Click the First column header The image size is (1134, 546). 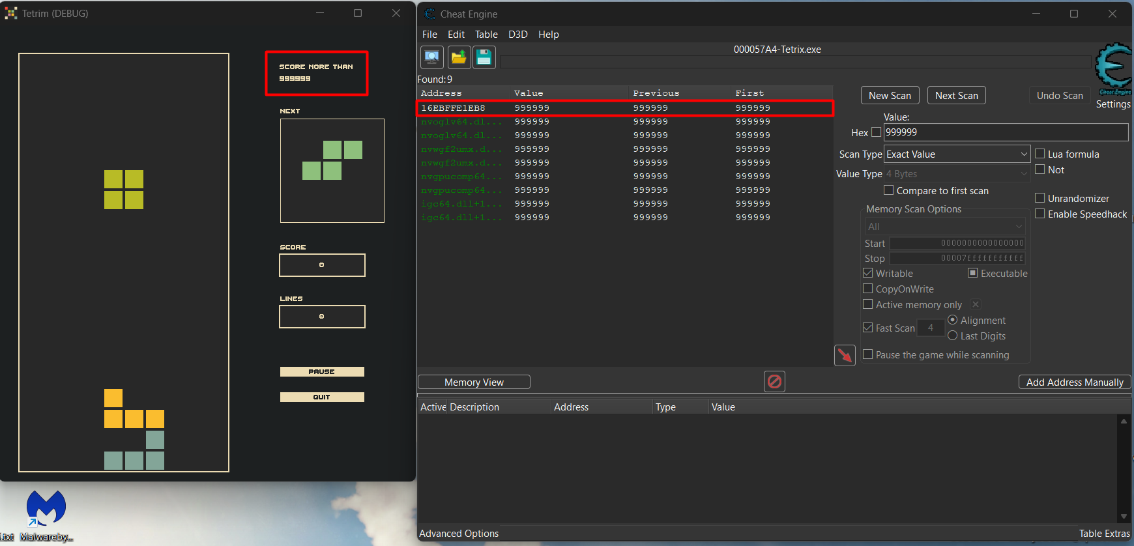782,93
